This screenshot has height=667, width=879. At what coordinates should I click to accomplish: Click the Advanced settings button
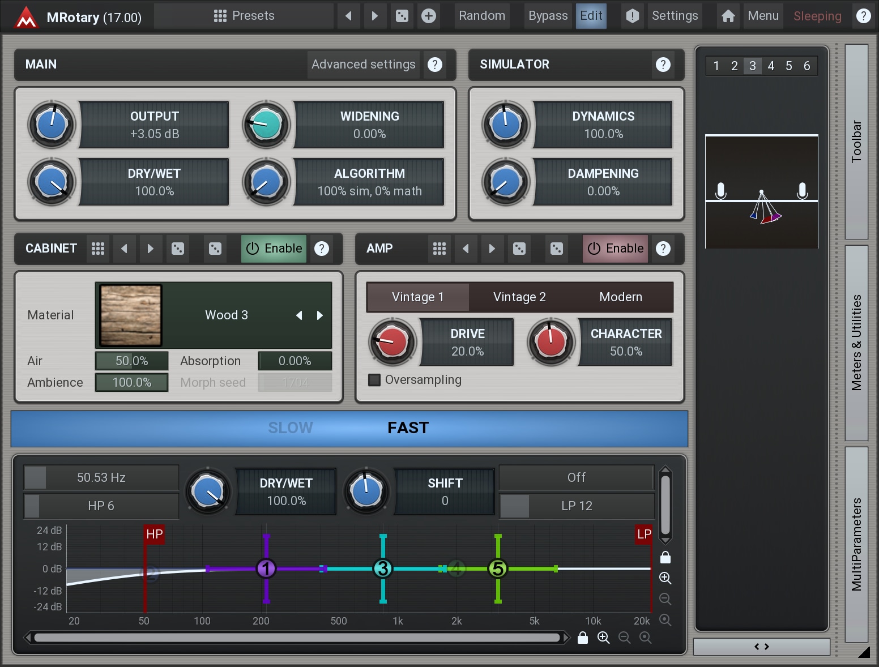(x=363, y=65)
